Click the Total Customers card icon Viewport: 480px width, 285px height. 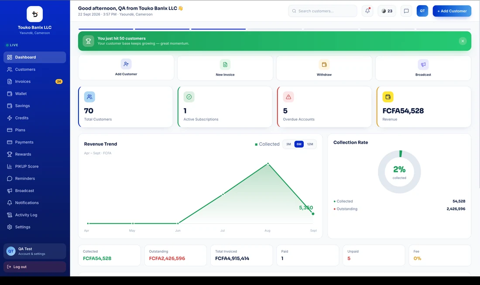pos(89,97)
